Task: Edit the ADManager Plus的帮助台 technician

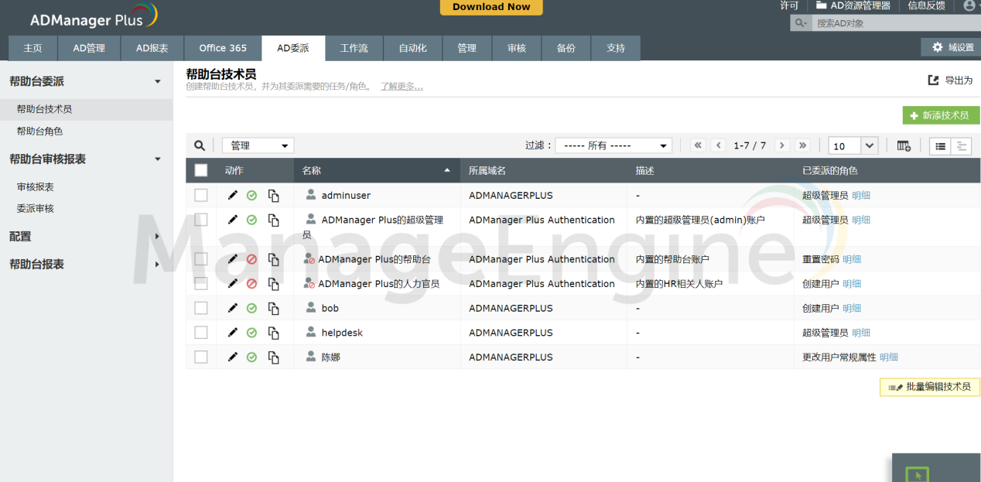Action: 233,259
